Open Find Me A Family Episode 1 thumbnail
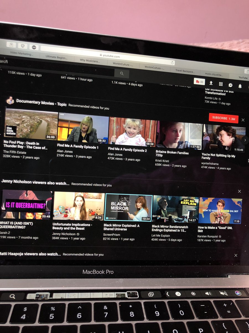The height and width of the screenshot is (333, 249). pos(83,128)
